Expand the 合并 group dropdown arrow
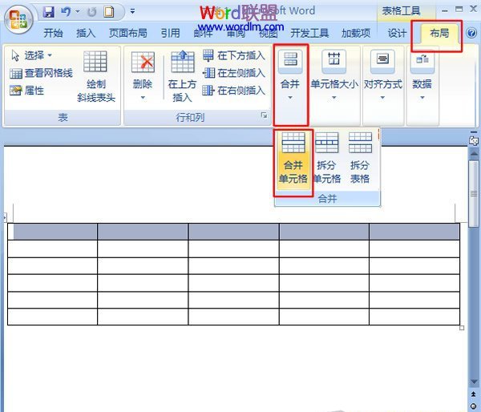The height and width of the screenshot is (412, 481). coord(290,98)
